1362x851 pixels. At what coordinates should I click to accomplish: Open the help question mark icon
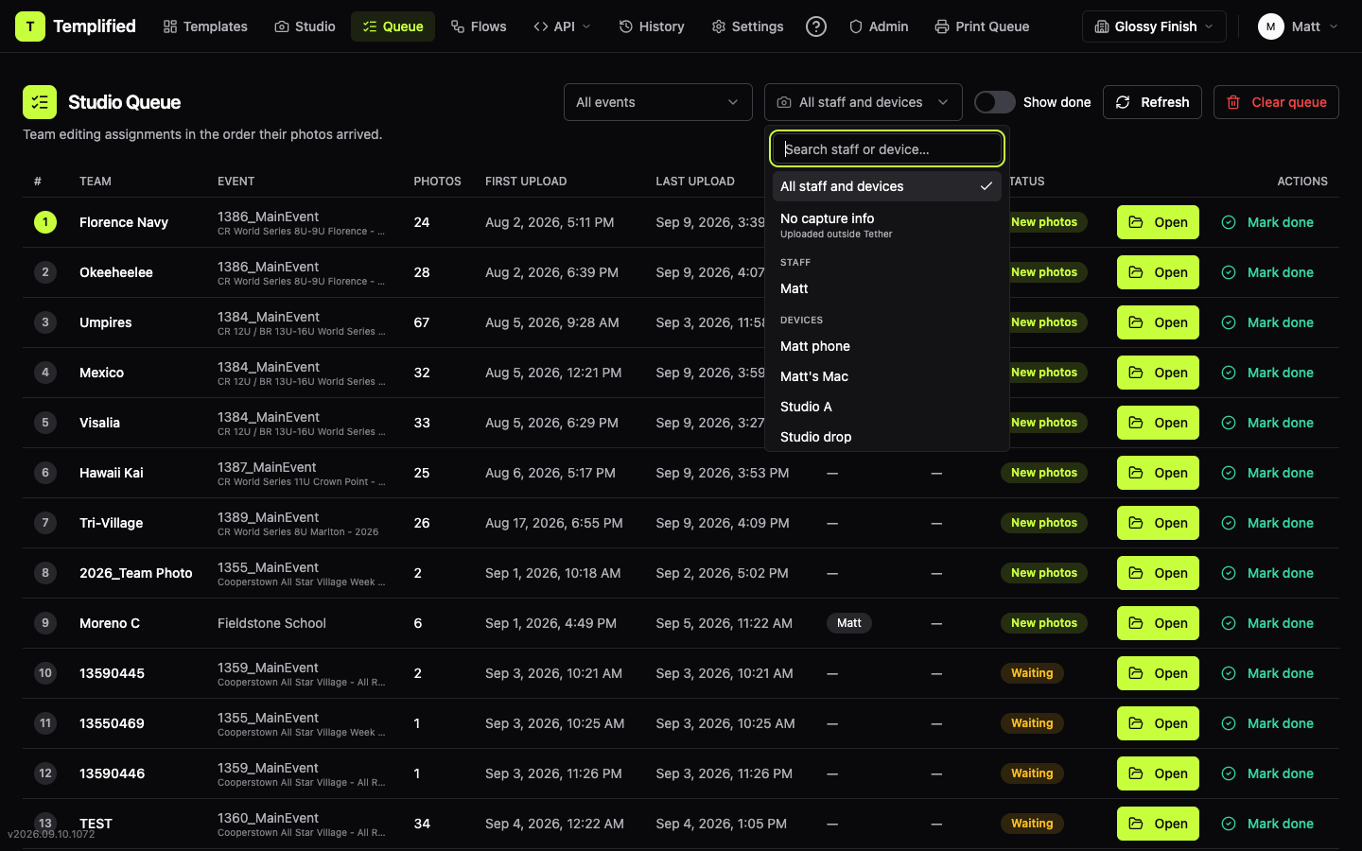coord(816,26)
